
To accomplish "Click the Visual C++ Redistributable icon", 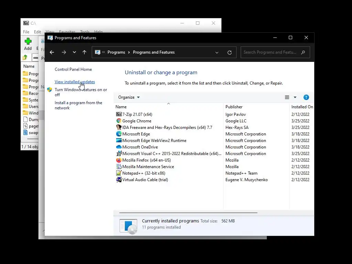I will point(119,154).
